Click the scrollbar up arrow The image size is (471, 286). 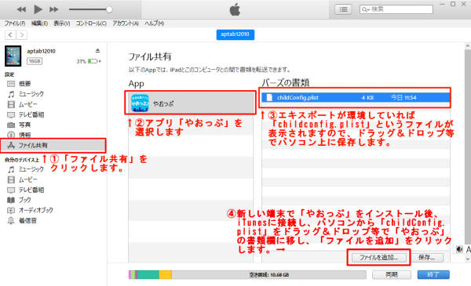(468, 46)
